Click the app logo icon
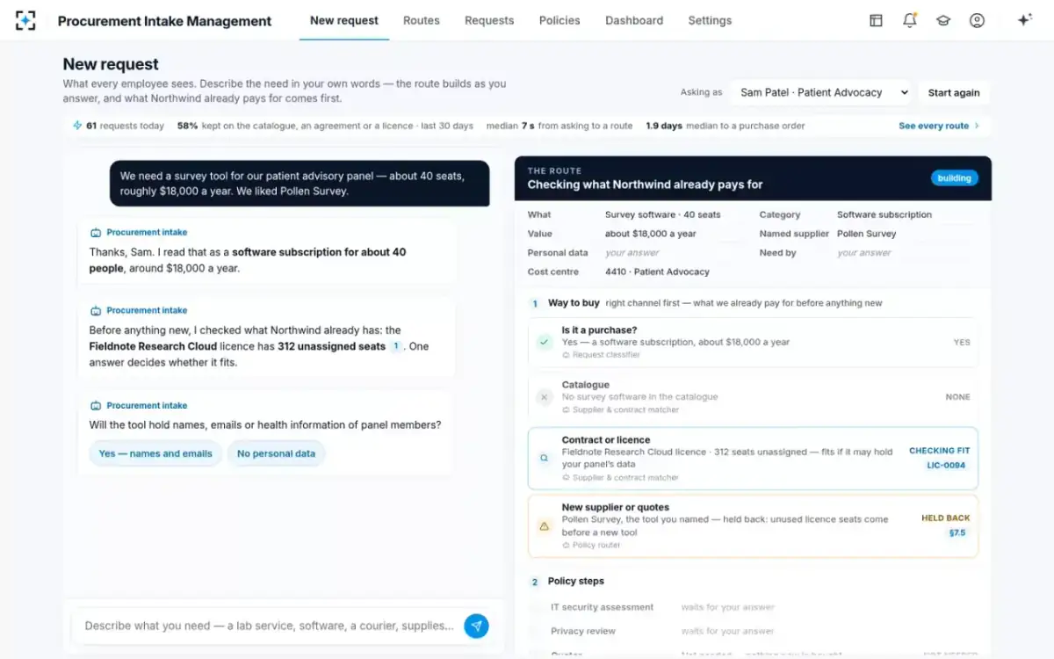Viewport: 1054px width, 659px height. click(x=26, y=20)
